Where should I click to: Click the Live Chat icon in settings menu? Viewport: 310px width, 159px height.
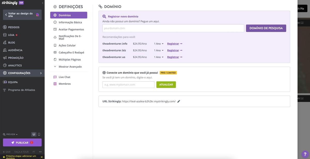[x=55, y=77]
